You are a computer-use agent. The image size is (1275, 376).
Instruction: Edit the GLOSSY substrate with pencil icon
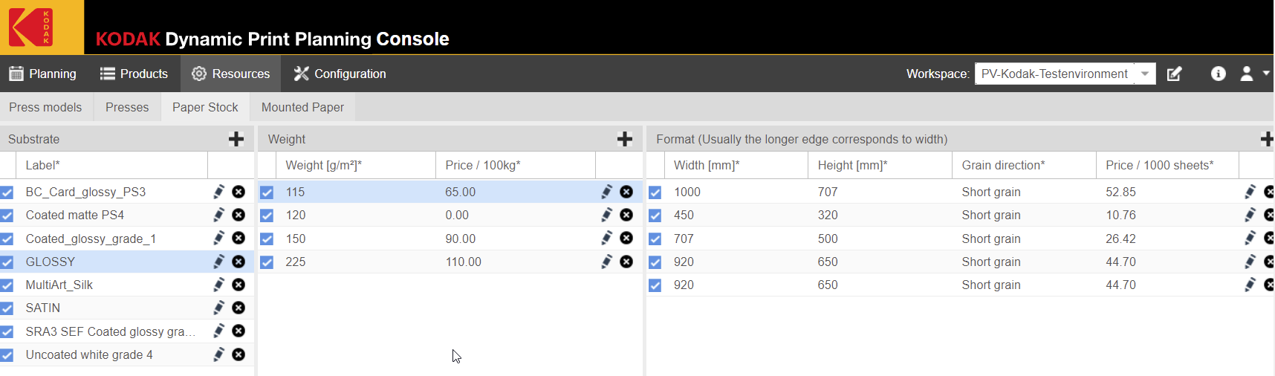(219, 262)
